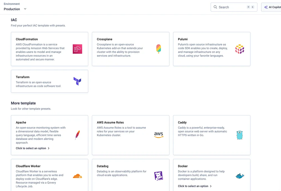This screenshot has width=281, height=191.
Task: Click the Caddy gopher mascot icon
Action: point(240,135)
